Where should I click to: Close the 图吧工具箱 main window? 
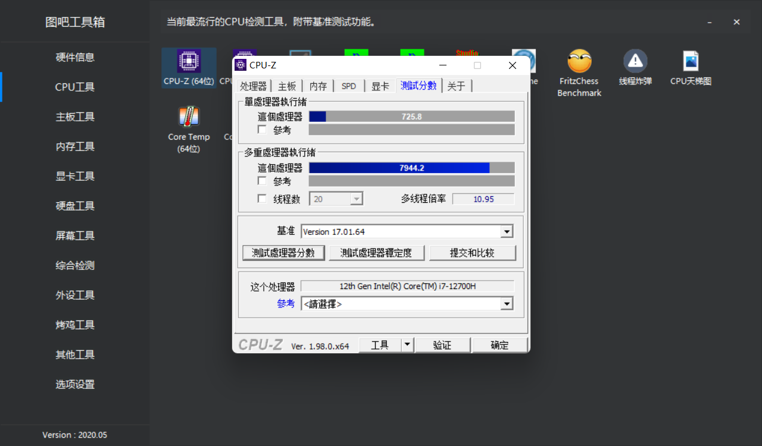click(736, 22)
